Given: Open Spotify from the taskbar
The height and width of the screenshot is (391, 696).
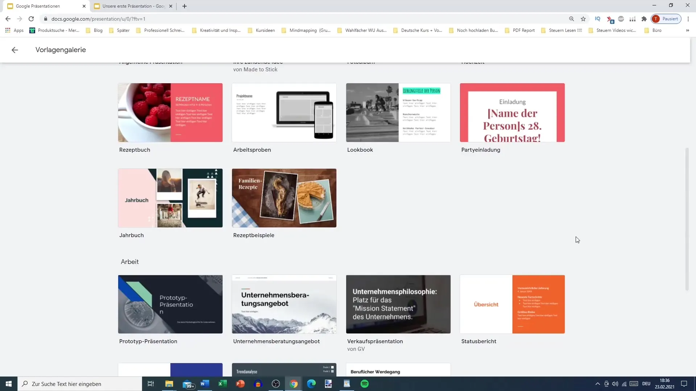Looking at the screenshot, I should click(x=365, y=384).
